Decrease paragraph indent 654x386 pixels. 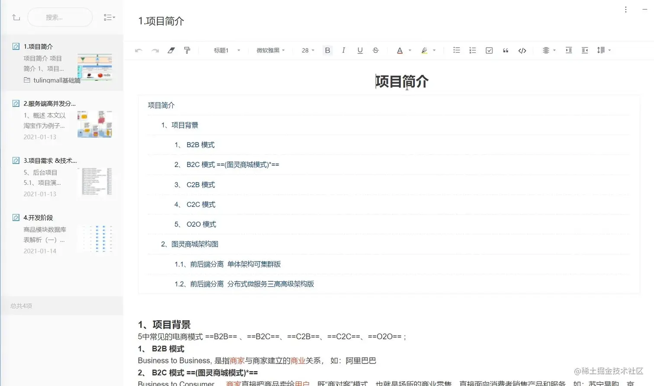(585, 50)
